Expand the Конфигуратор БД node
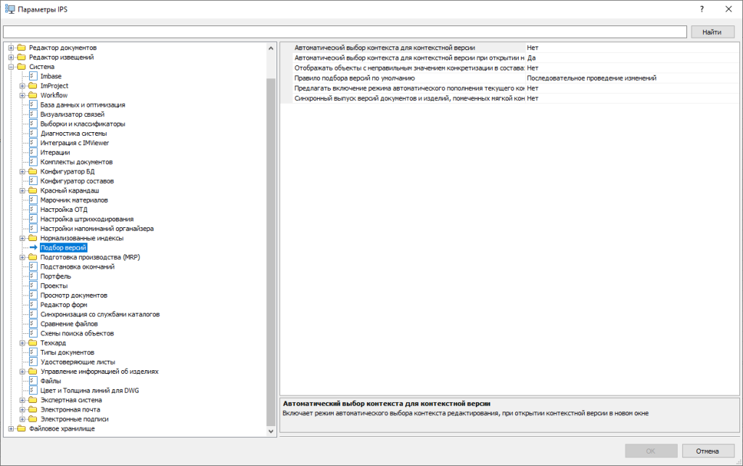Screen dimensions: 743x466 coord(22,171)
